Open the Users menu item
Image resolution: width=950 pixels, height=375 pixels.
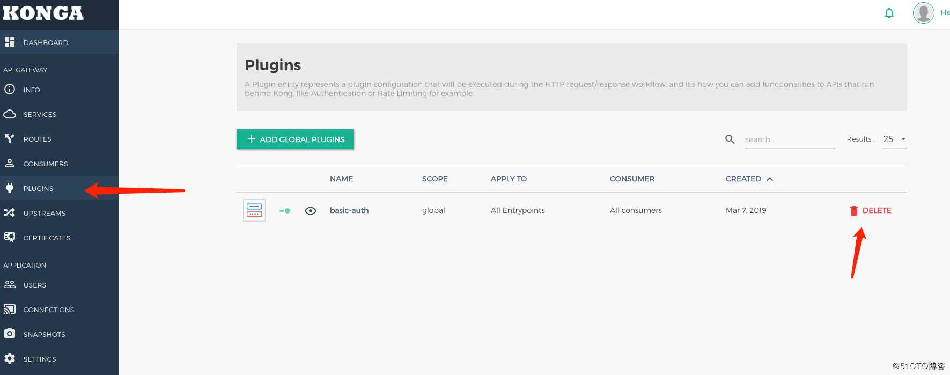tap(59, 285)
